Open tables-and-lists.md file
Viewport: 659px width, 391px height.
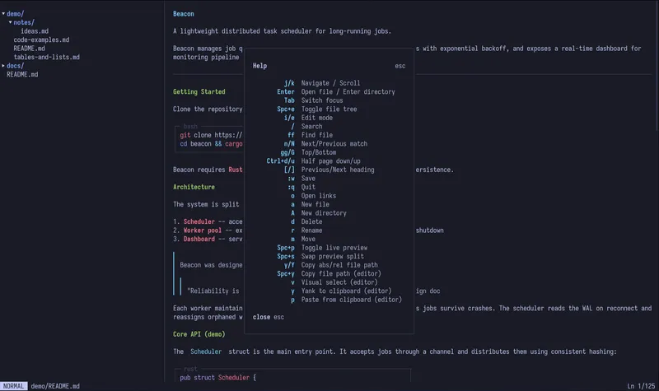pyautogui.click(x=46, y=58)
